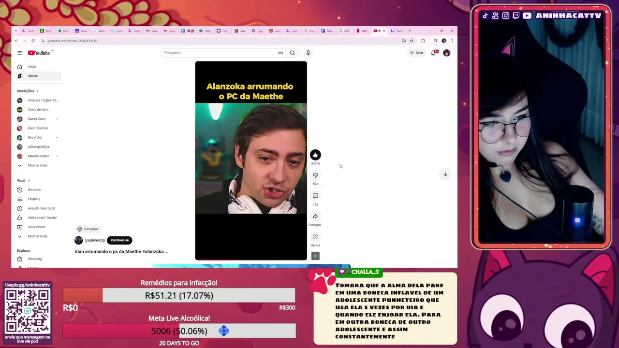
Task: Expand Mostrar mais under Você
Action: pos(39,236)
